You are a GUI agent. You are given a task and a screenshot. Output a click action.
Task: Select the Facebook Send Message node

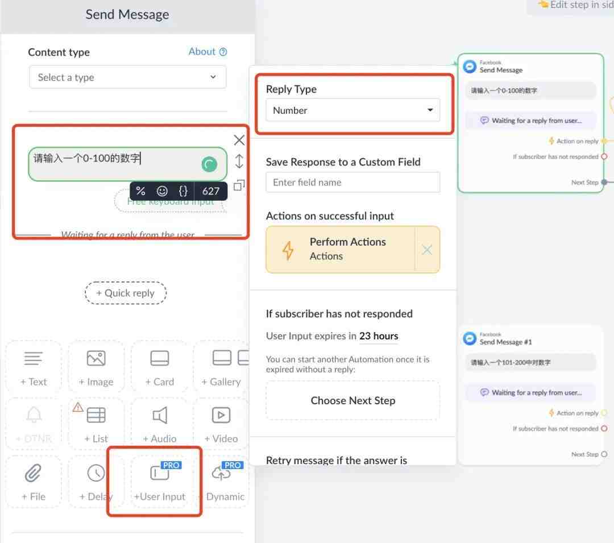(530, 123)
